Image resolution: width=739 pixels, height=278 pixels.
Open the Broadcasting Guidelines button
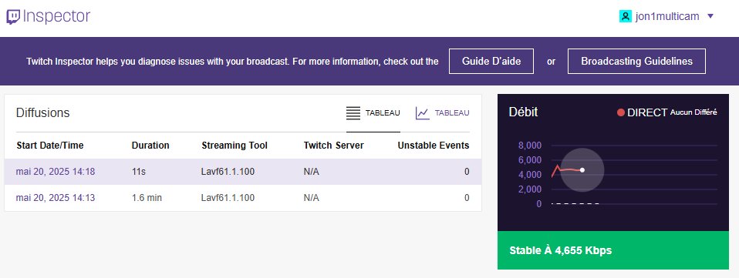pyautogui.click(x=636, y=61)
